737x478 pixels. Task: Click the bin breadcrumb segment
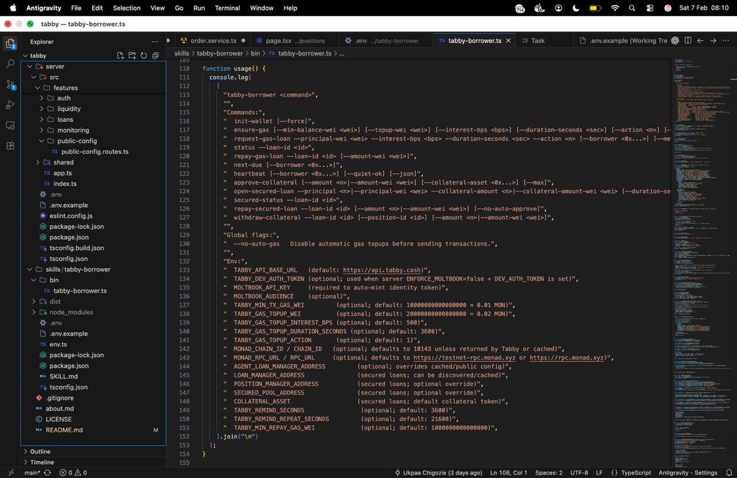(255, 53)
